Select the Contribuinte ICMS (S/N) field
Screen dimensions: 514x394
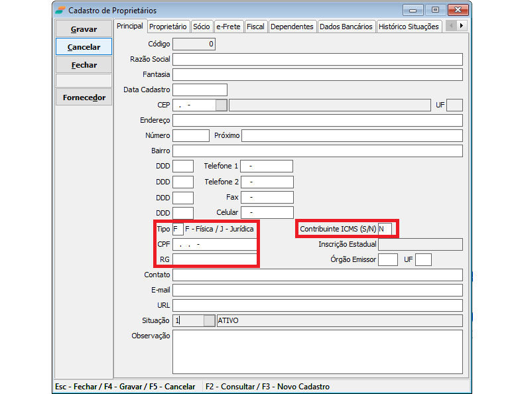coord(385,229)
